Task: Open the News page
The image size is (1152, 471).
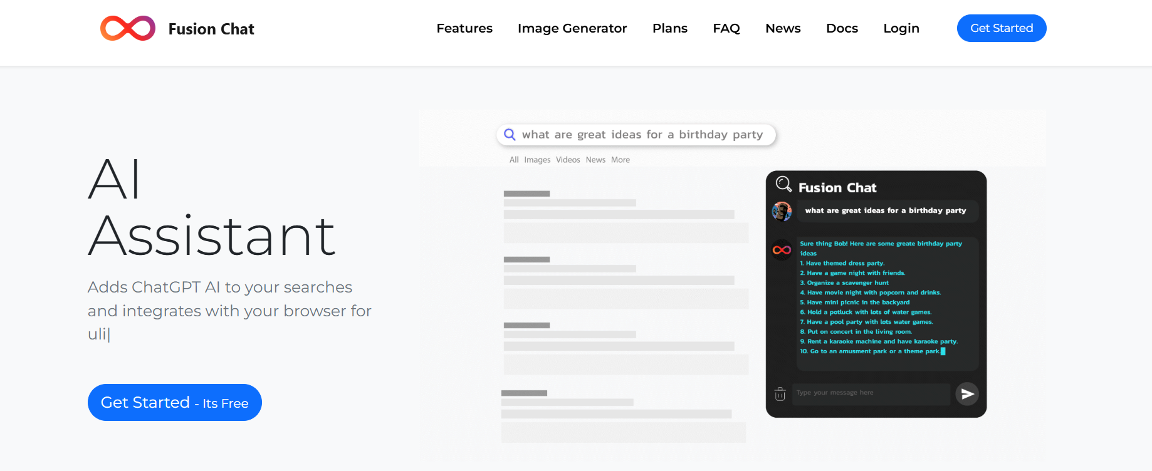Action: (783, 28)
